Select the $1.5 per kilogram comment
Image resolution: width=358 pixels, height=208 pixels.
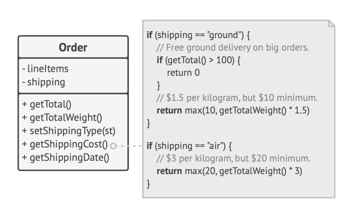(x=237, y=98)
